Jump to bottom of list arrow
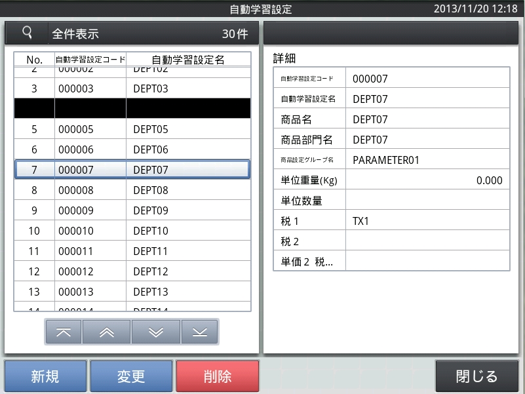The height and width of the screenshot is (394, 525). (200, 332)
